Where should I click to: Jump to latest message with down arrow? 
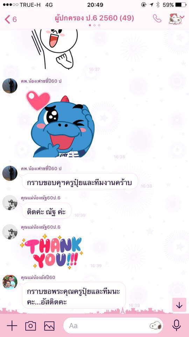(x=179, y=305)
